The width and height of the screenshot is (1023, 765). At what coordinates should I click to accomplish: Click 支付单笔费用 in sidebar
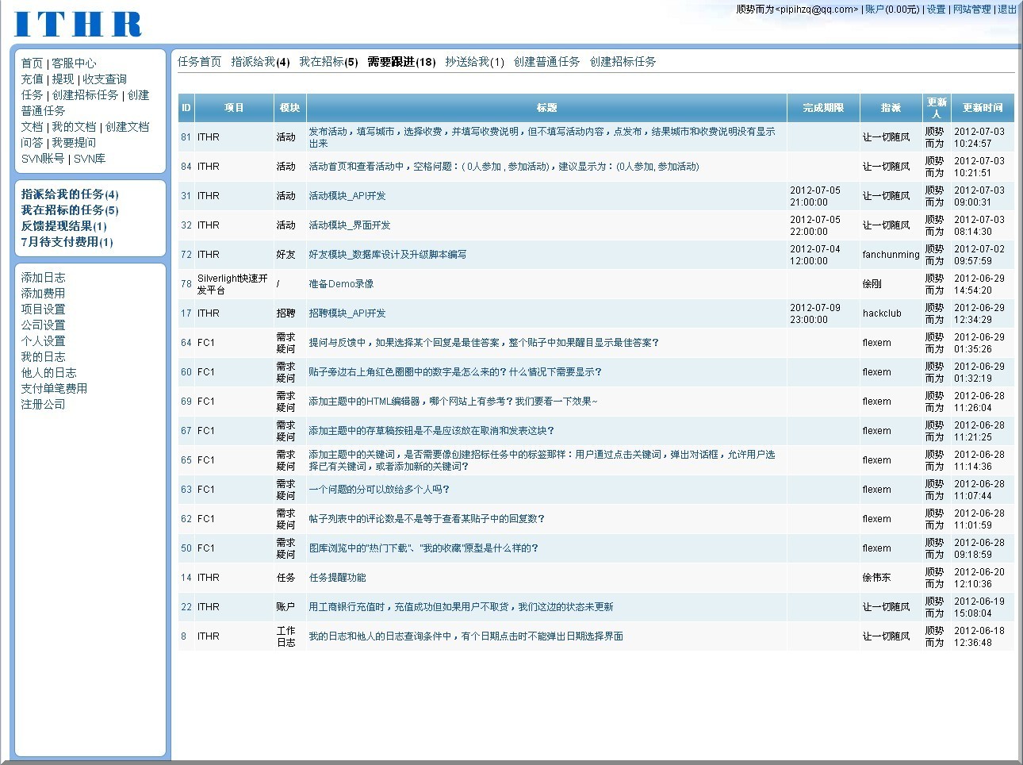point(54,389)
